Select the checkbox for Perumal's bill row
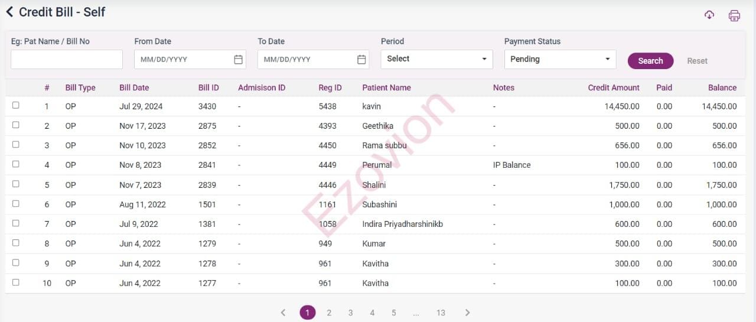 click(x=16, y=164)
